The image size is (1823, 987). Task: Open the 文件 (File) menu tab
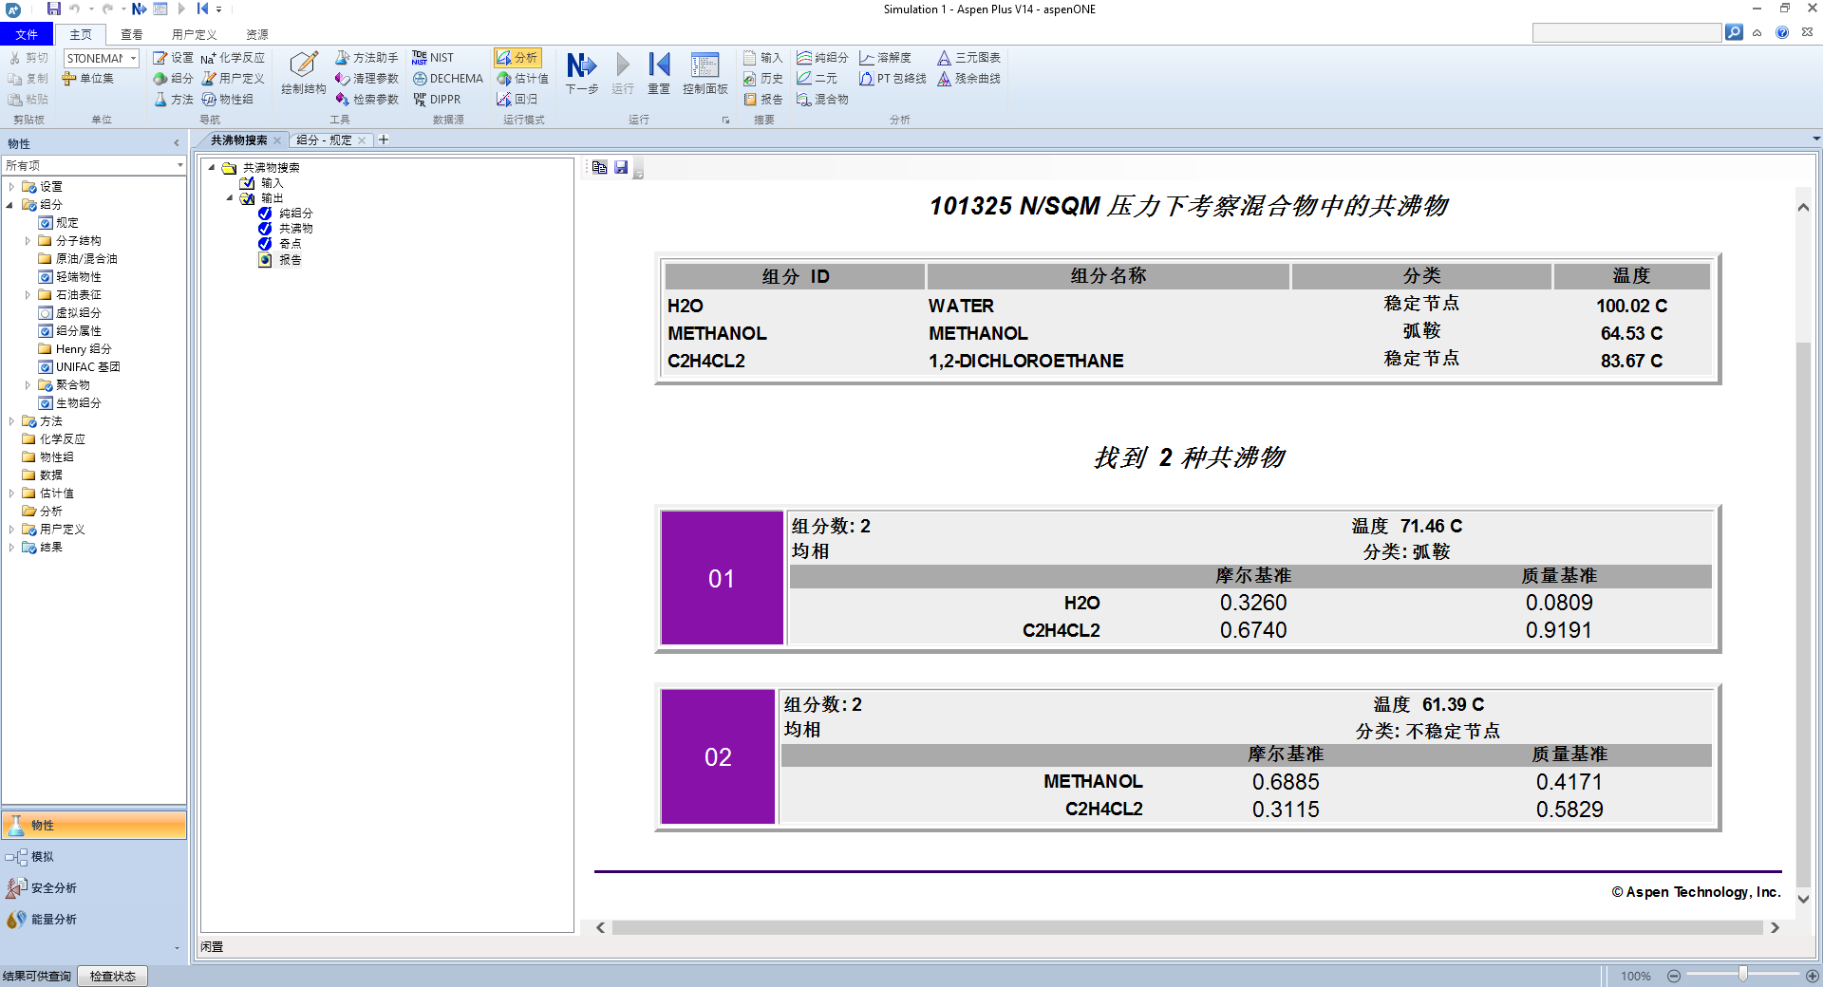coord(27,34)
